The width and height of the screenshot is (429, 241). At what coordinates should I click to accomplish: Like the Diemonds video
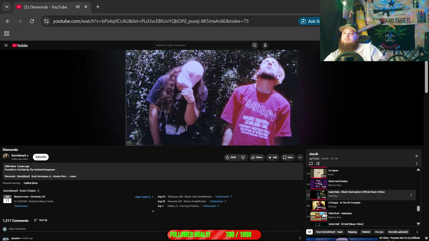(231, 157)
